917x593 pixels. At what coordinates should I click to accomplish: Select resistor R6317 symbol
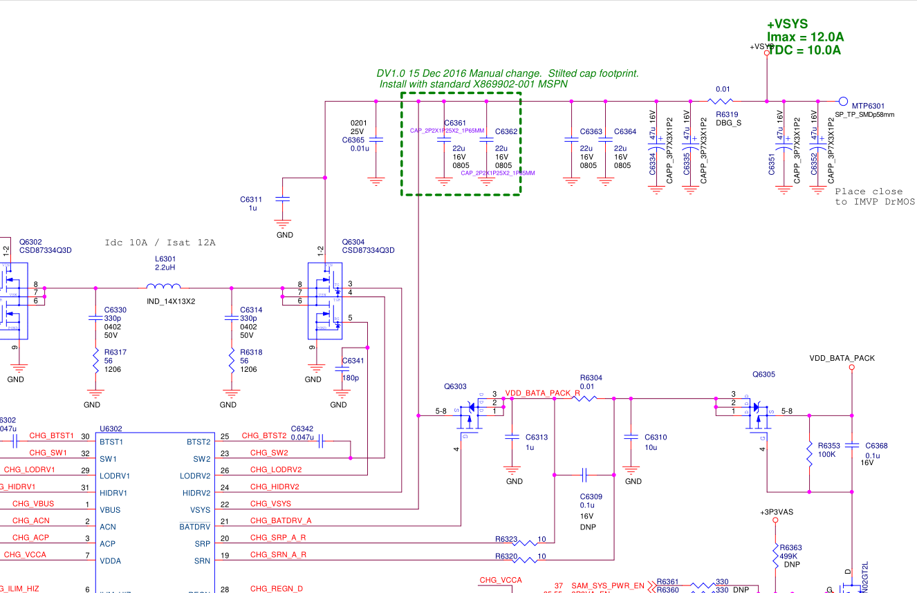click(95, 362)
